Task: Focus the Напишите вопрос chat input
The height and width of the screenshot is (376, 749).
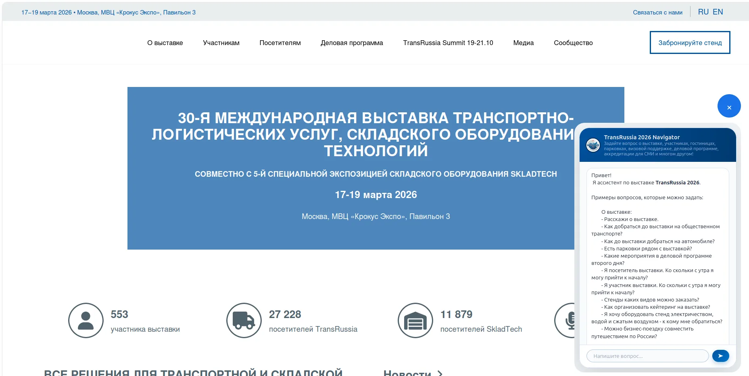Action: [647, 356]
